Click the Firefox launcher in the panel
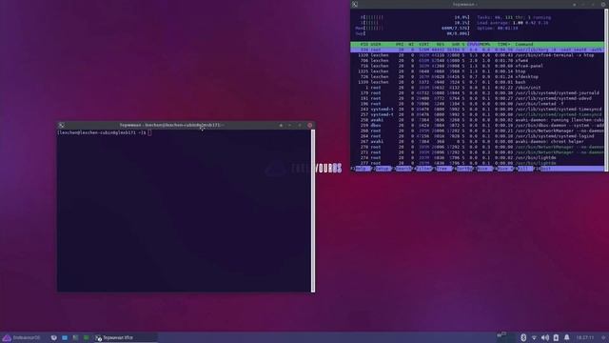This screenshot has width=609, height=343. 54,337
